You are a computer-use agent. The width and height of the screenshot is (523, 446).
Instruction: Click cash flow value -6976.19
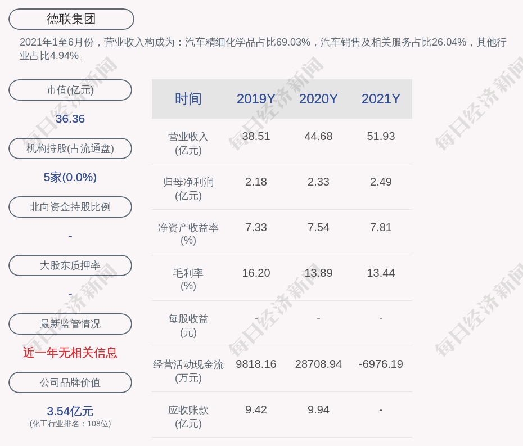click(x=381, y=364)
